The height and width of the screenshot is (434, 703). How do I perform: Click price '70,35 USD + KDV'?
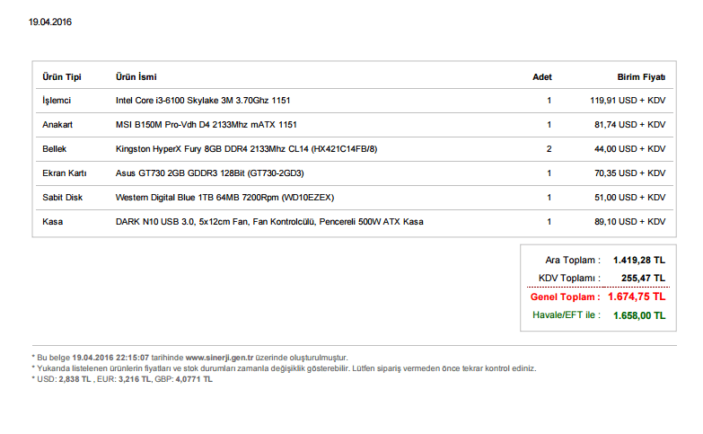pyautogui.click(x=630, y=173)
